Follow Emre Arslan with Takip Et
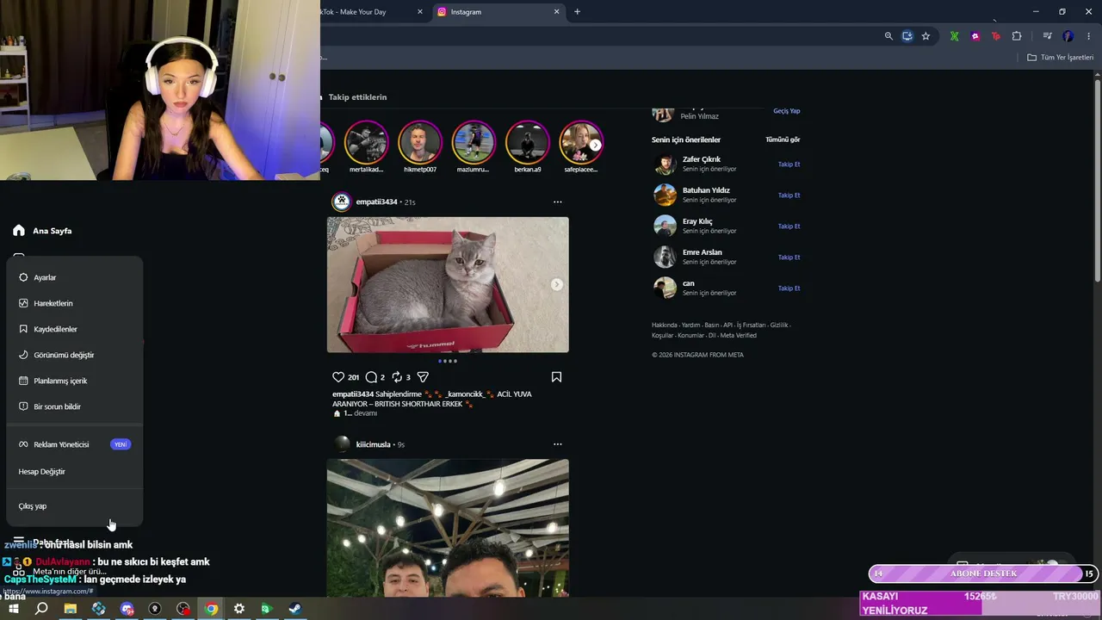 pyautogui.click(x=789, y=257)
